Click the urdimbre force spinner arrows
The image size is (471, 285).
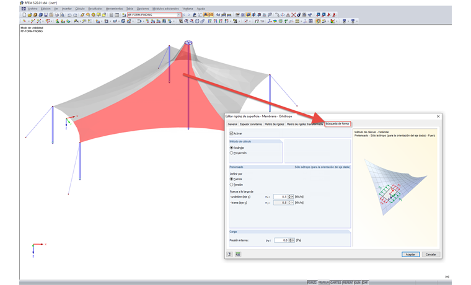tap(290, 196)
